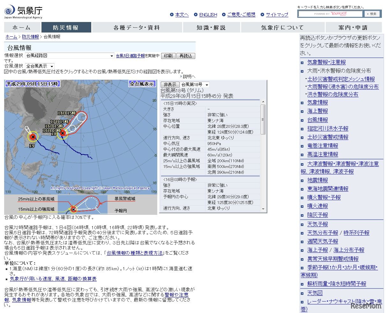Open 週間天気予報 from the sidebar
The image size is (386, 313).
[322, 241]
